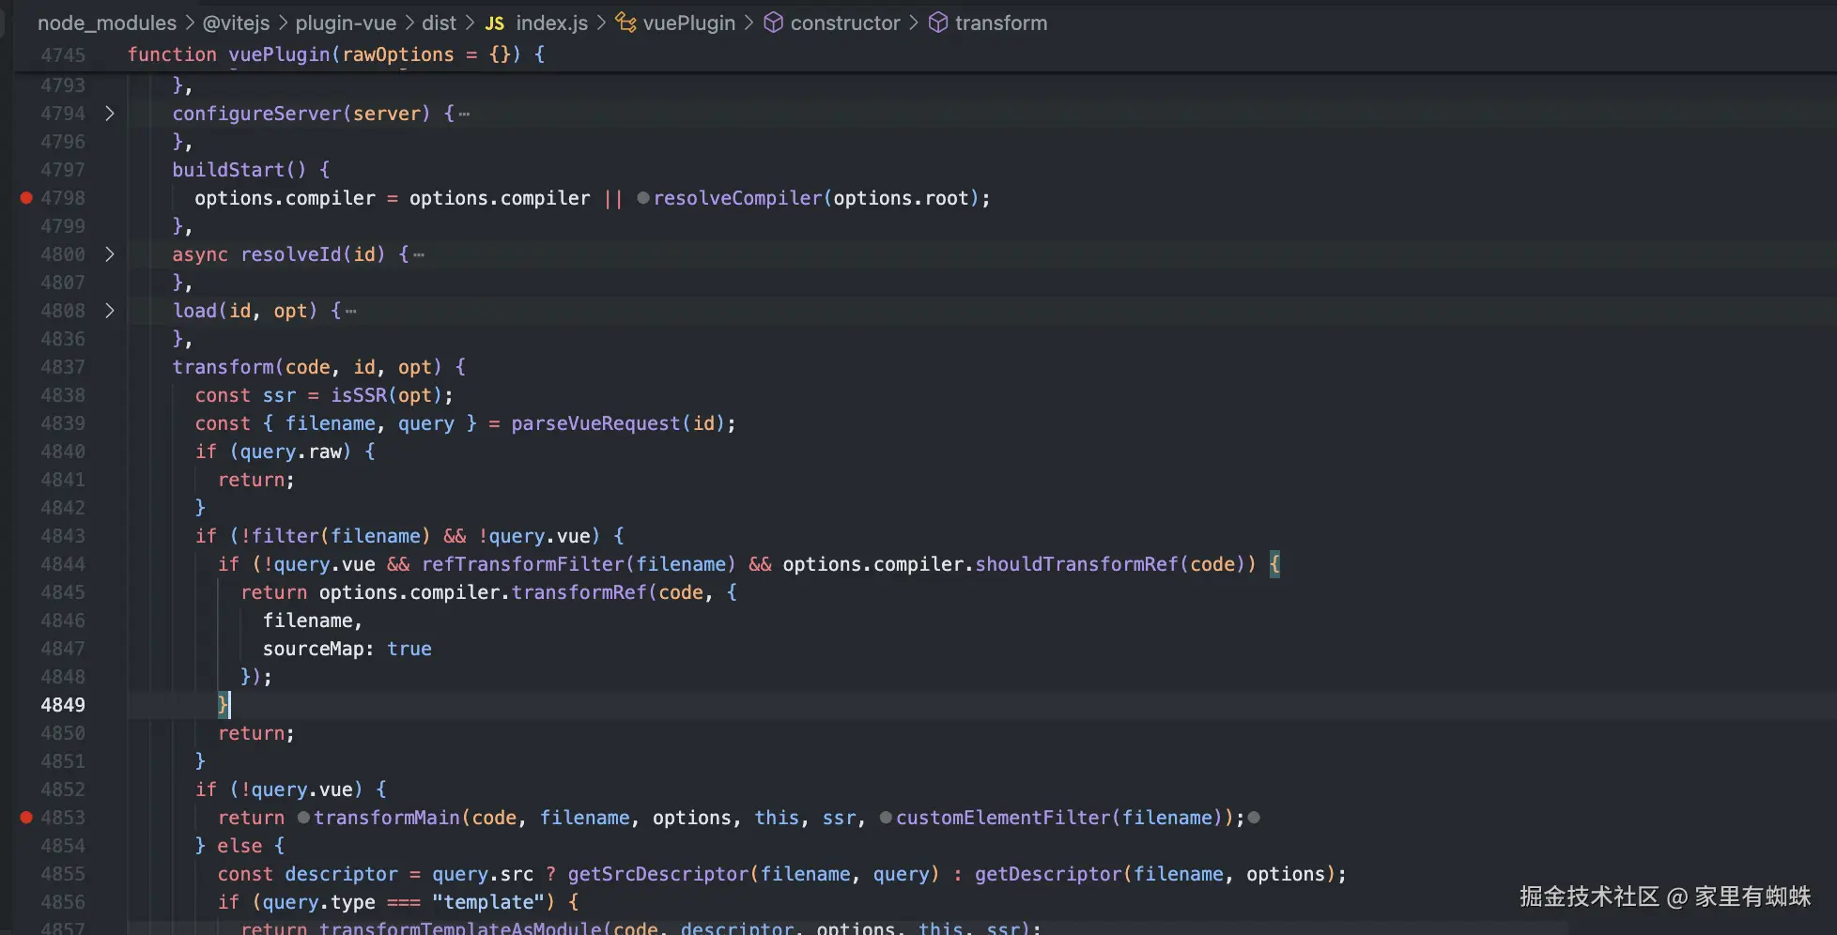Click the 'else' keyword on line 4854

point(239,846)
